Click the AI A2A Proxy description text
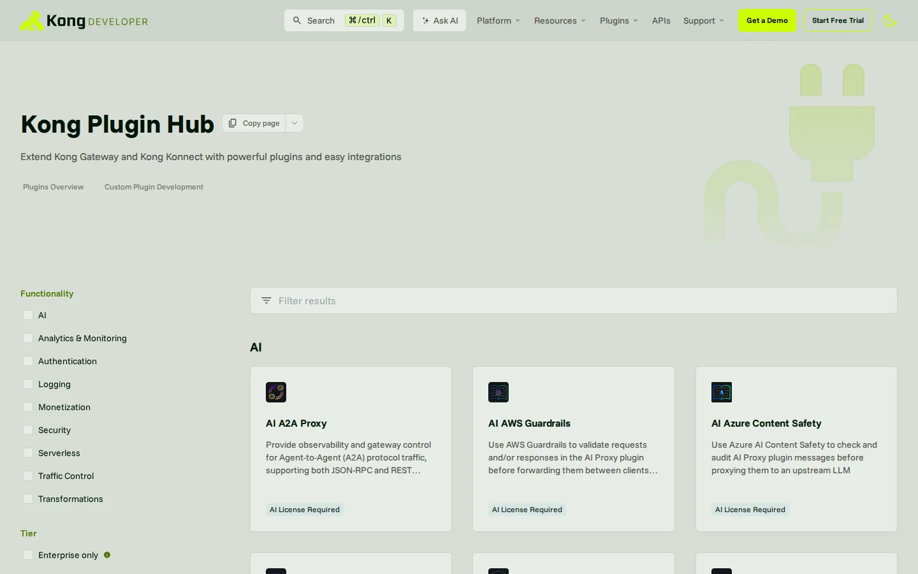Screen dimensions: 918x574 (349, 457)
